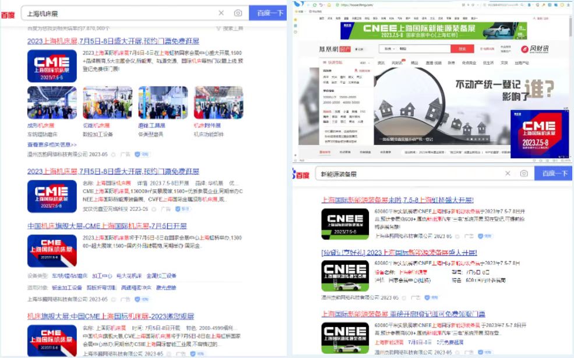The height and width of the screenshot is (358, 574).
Task: Open the Baidu logo beside 上海机床展 search
Action: (x=8, y=15)
